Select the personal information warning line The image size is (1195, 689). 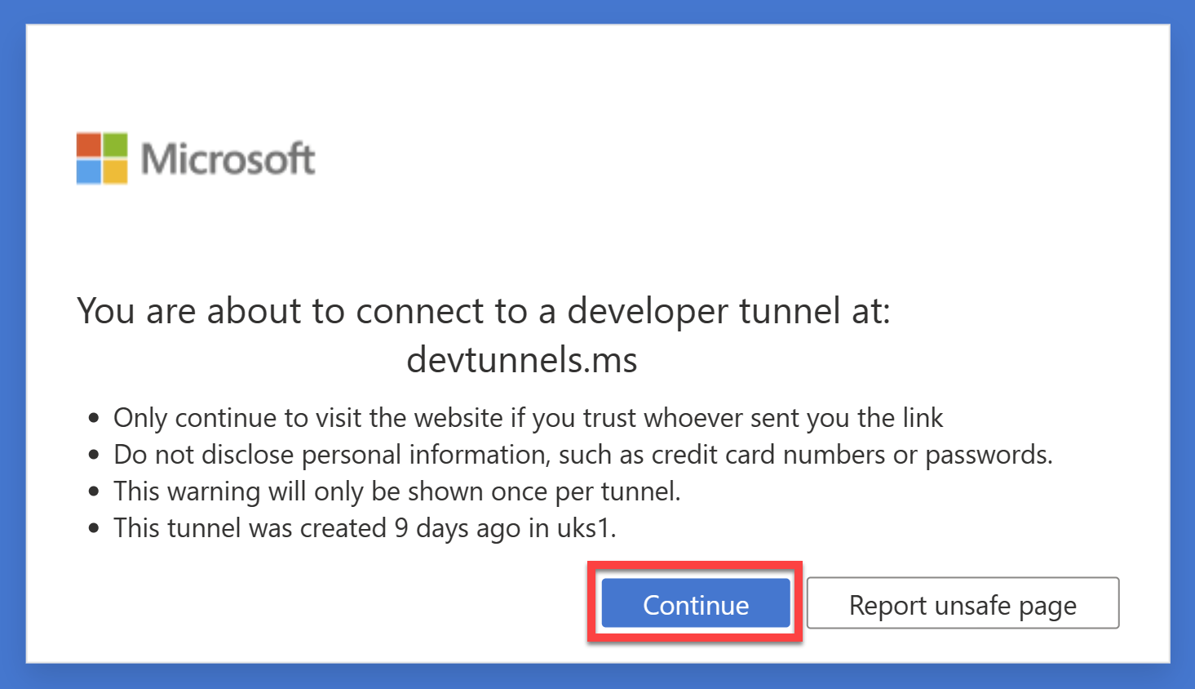point(583,455)
